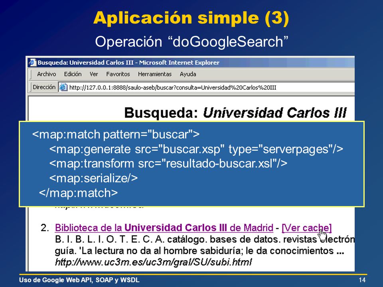
Task: Open the Ayuda menu
Action: pyautogui.click(x=188, y=74)
